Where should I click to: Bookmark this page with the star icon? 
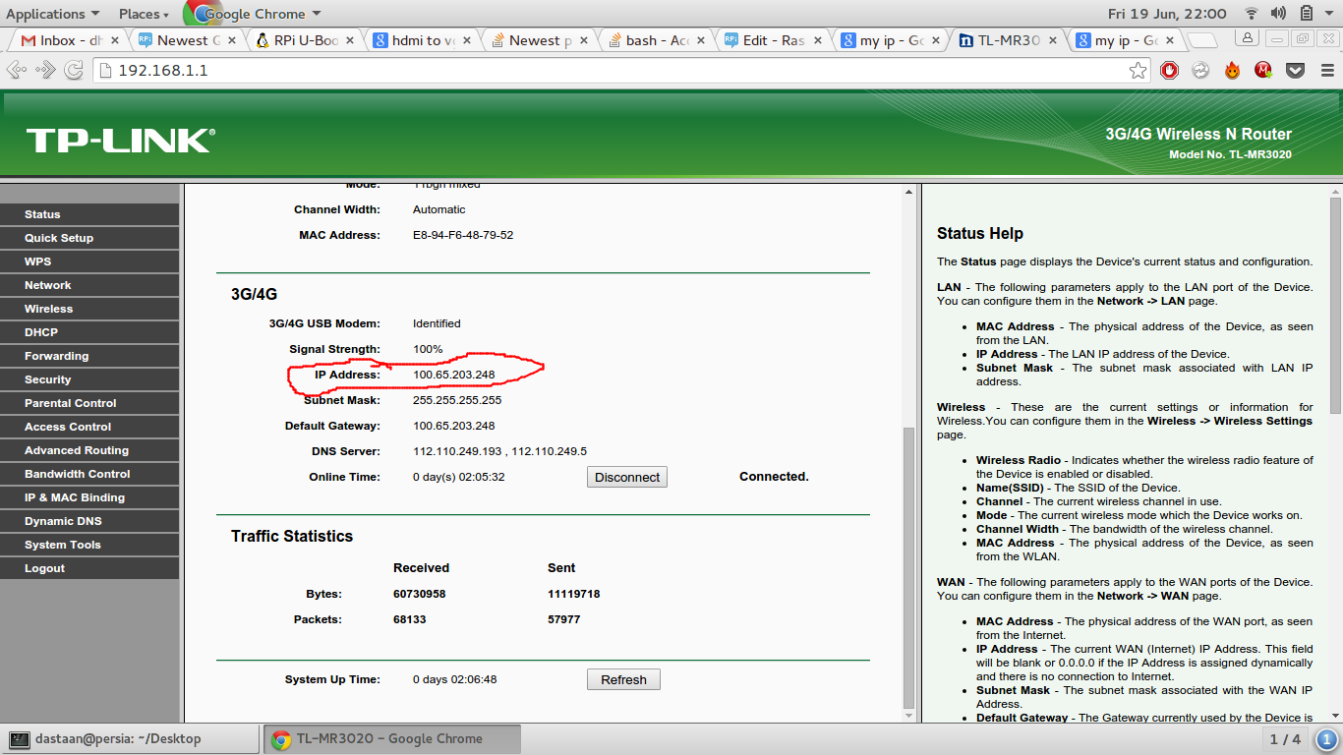[1138, 70]
